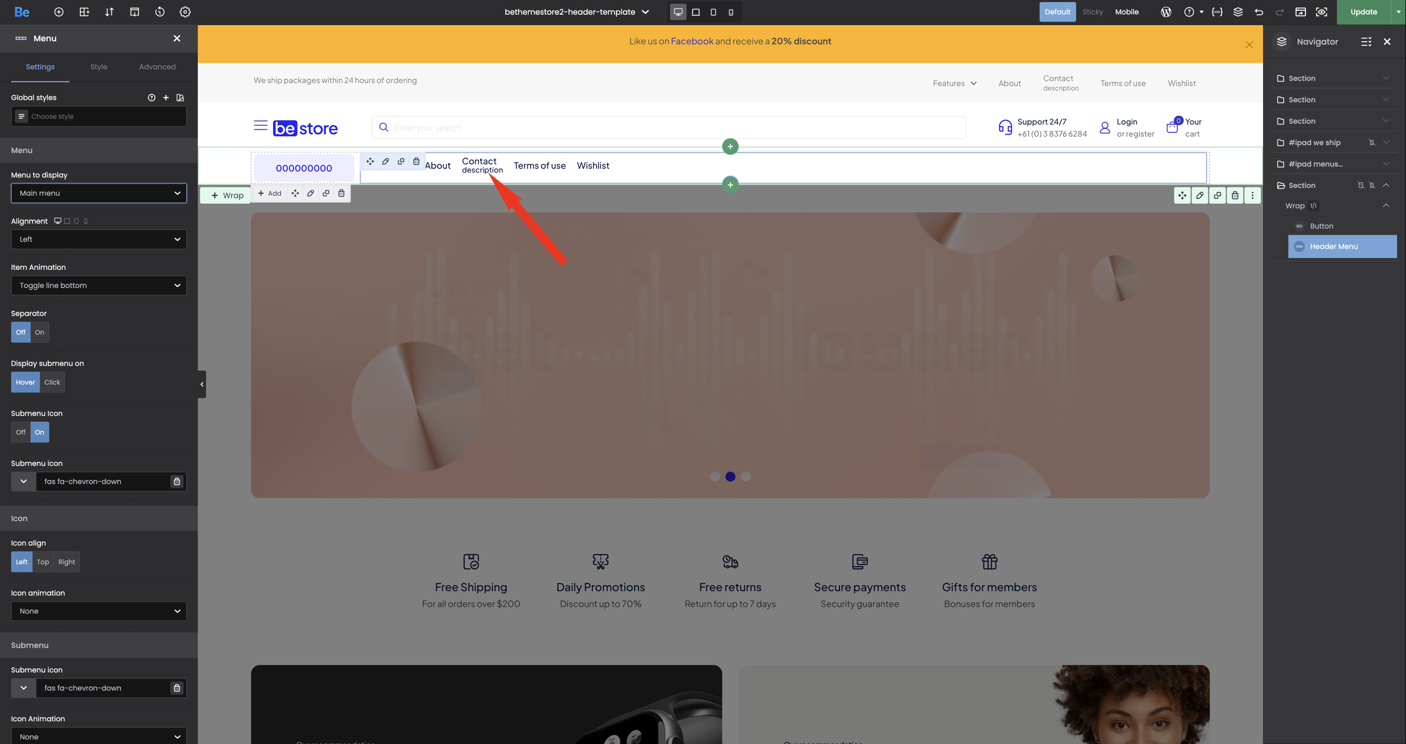The width and height of the screenshot is (1406, 744).
Task: Open the preview eye icon
Action: click(1321, 12)
